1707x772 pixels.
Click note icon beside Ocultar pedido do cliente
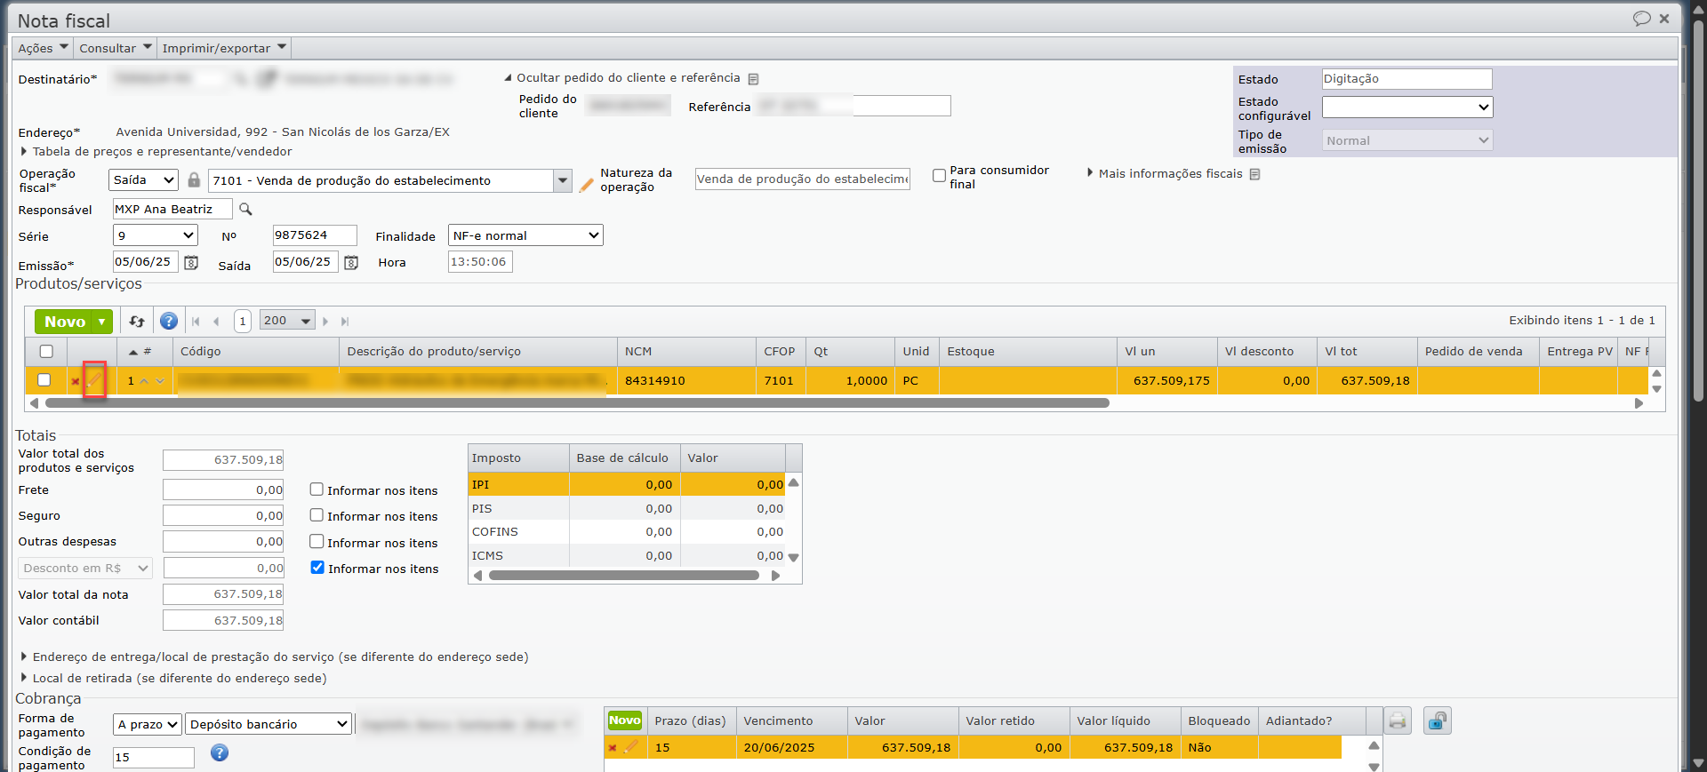[x=754, y=79]
